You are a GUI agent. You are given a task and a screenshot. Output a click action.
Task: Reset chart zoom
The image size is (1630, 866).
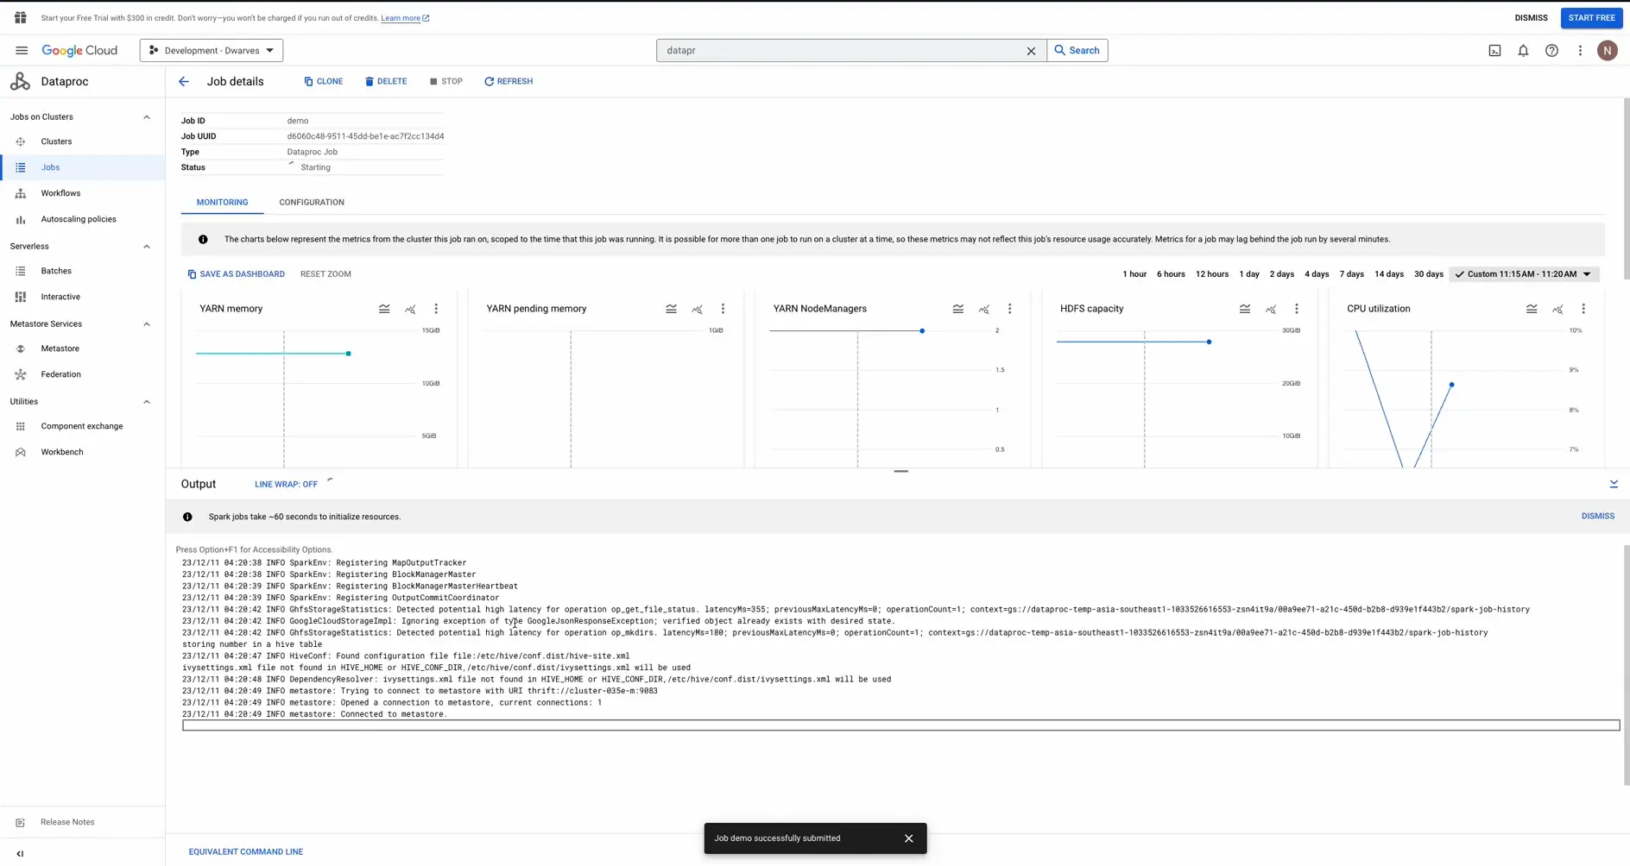point(325,274)
